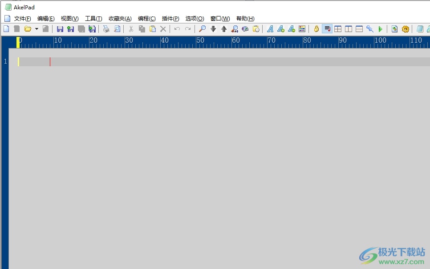This screenshot has width=430, height=269.
Task: Split window vertically icon
Action: coord(349,29)
